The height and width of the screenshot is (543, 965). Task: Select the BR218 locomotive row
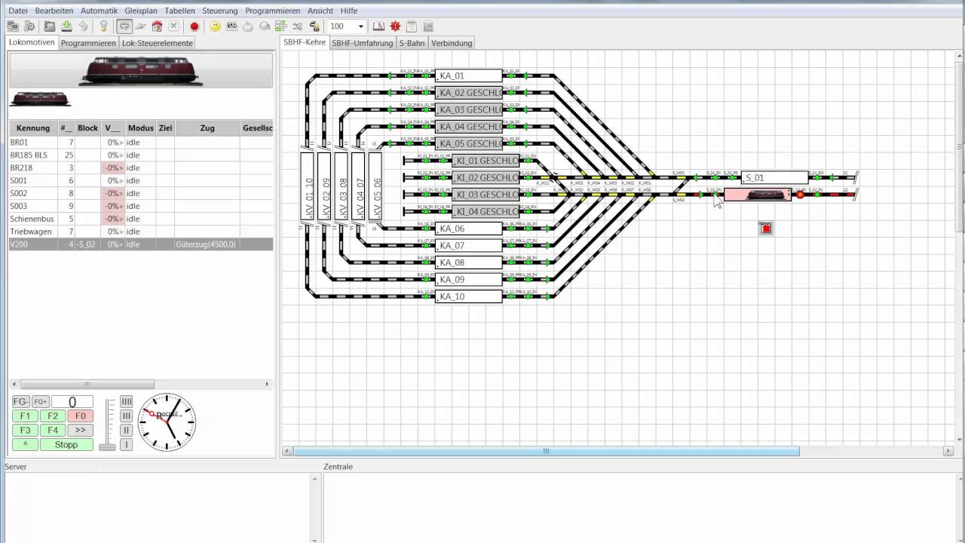click(140, 167)
